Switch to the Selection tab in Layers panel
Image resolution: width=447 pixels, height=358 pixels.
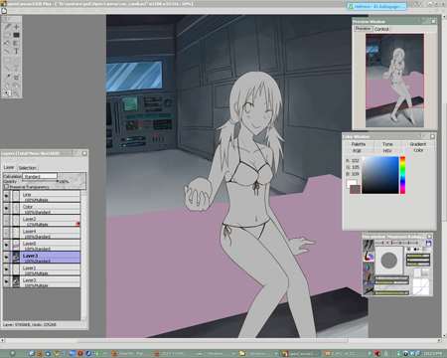28,168
